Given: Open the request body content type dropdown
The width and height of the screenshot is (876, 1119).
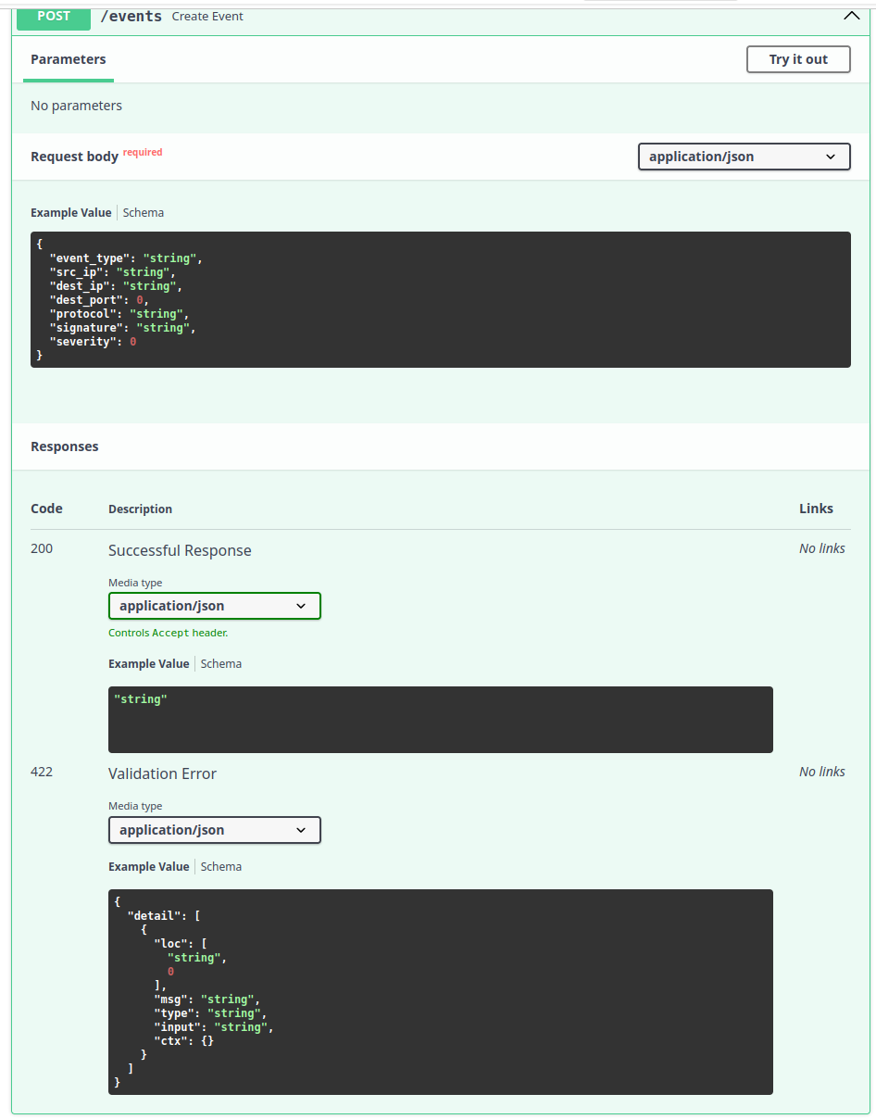Looking at the screenshot, I should point(745,157).
